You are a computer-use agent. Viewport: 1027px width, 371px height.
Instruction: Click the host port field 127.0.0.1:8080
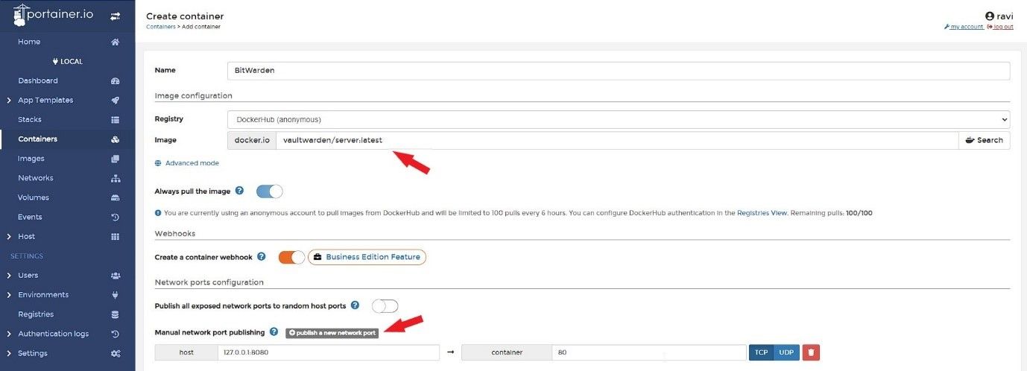(329, 352)
